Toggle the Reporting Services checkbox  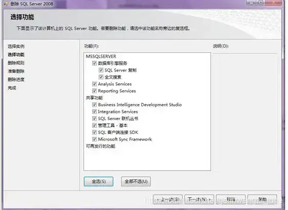coord(94,91)
